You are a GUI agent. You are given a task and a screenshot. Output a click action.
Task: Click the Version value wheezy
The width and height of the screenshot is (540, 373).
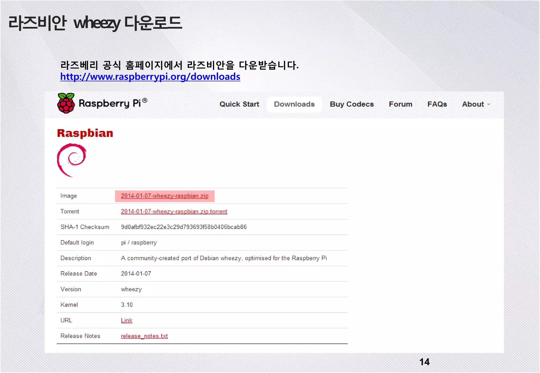point(131,289)
